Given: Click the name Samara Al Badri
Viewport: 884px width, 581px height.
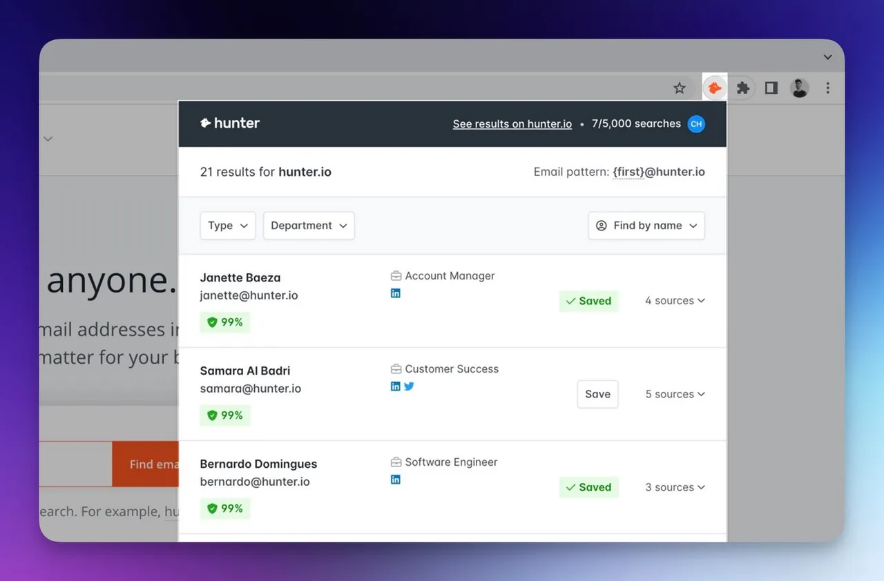Looking at the screenshot, I should pyautogui.click(x=245, y=371).
